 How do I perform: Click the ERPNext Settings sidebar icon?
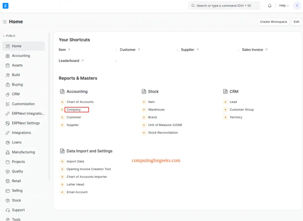coord(7,123)
